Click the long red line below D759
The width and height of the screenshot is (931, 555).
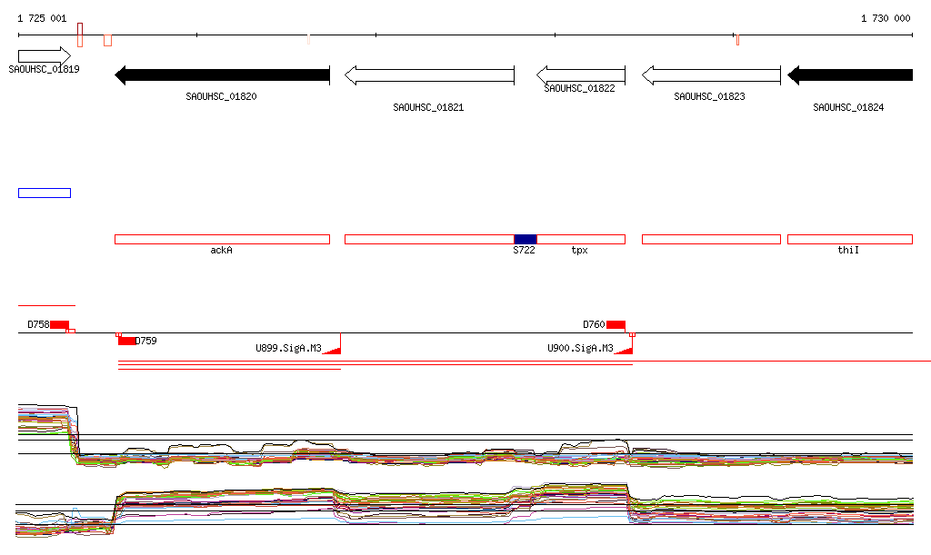pyautogui.click(x=229, y=369)
